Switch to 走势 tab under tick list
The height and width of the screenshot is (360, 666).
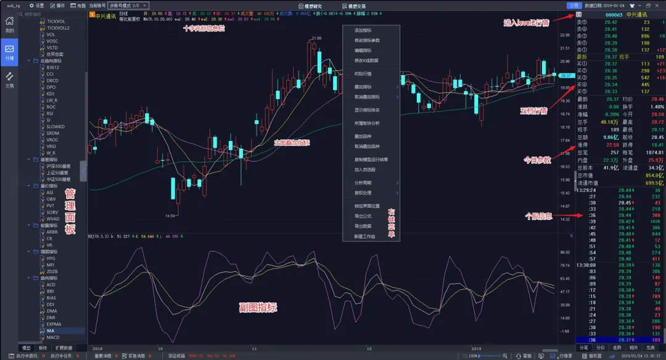coord(617,348)
